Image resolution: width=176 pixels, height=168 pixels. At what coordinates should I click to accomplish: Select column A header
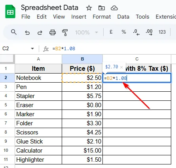pyautogui.click(x=38, y=59)
